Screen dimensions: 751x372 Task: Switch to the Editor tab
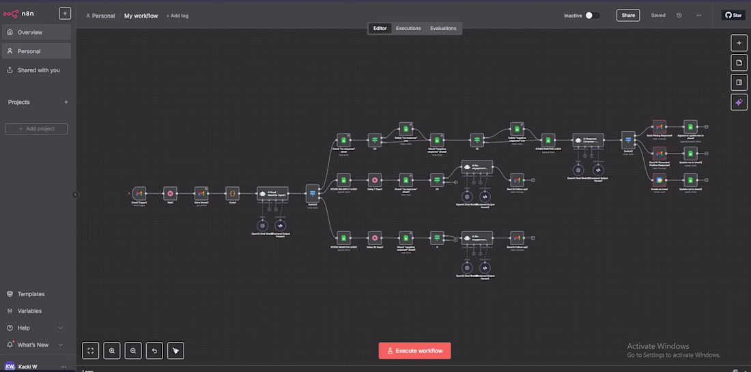pyautogui.click(x=380, y=28)
